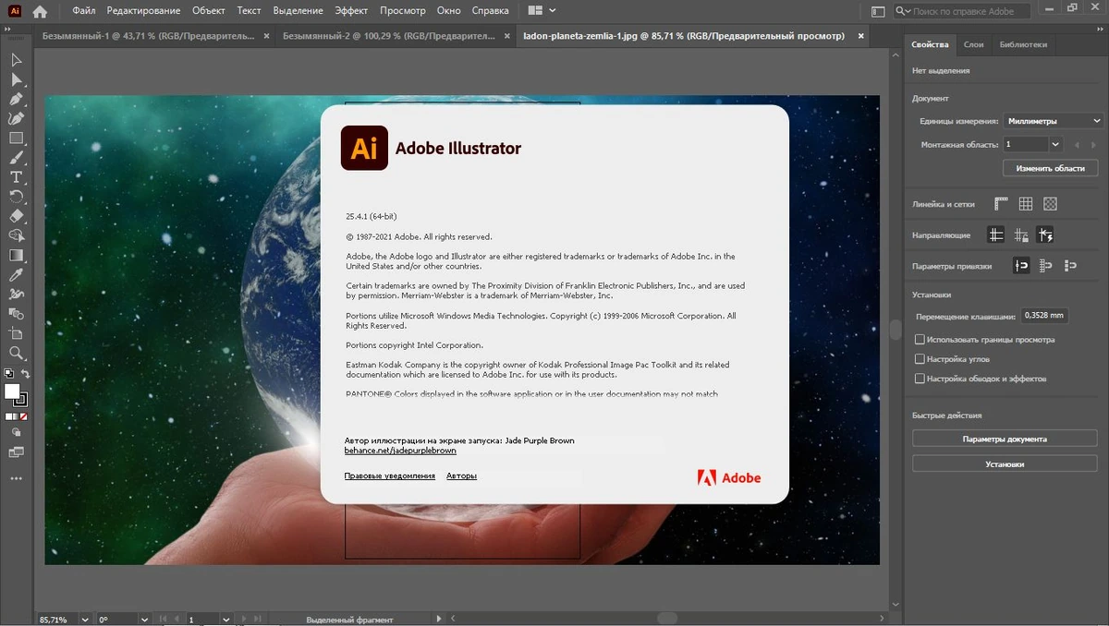Viewport: 1109px width, 626px height.
Task: Toggle show guides icon
Action: [x=995, y=235]
